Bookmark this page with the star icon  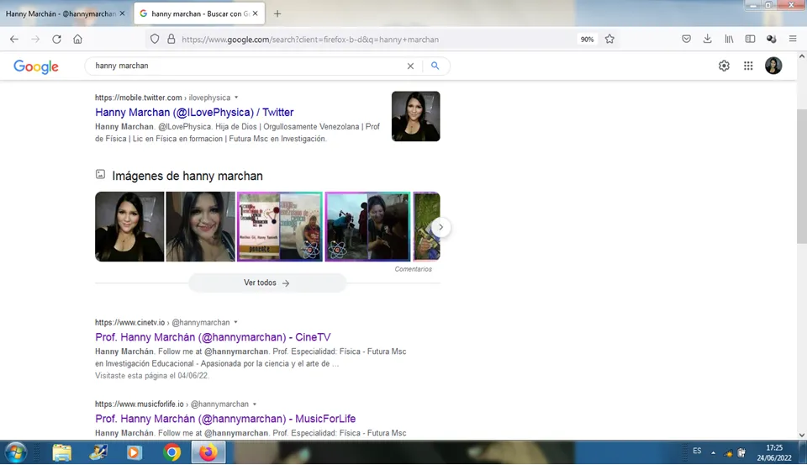point(609,40)
